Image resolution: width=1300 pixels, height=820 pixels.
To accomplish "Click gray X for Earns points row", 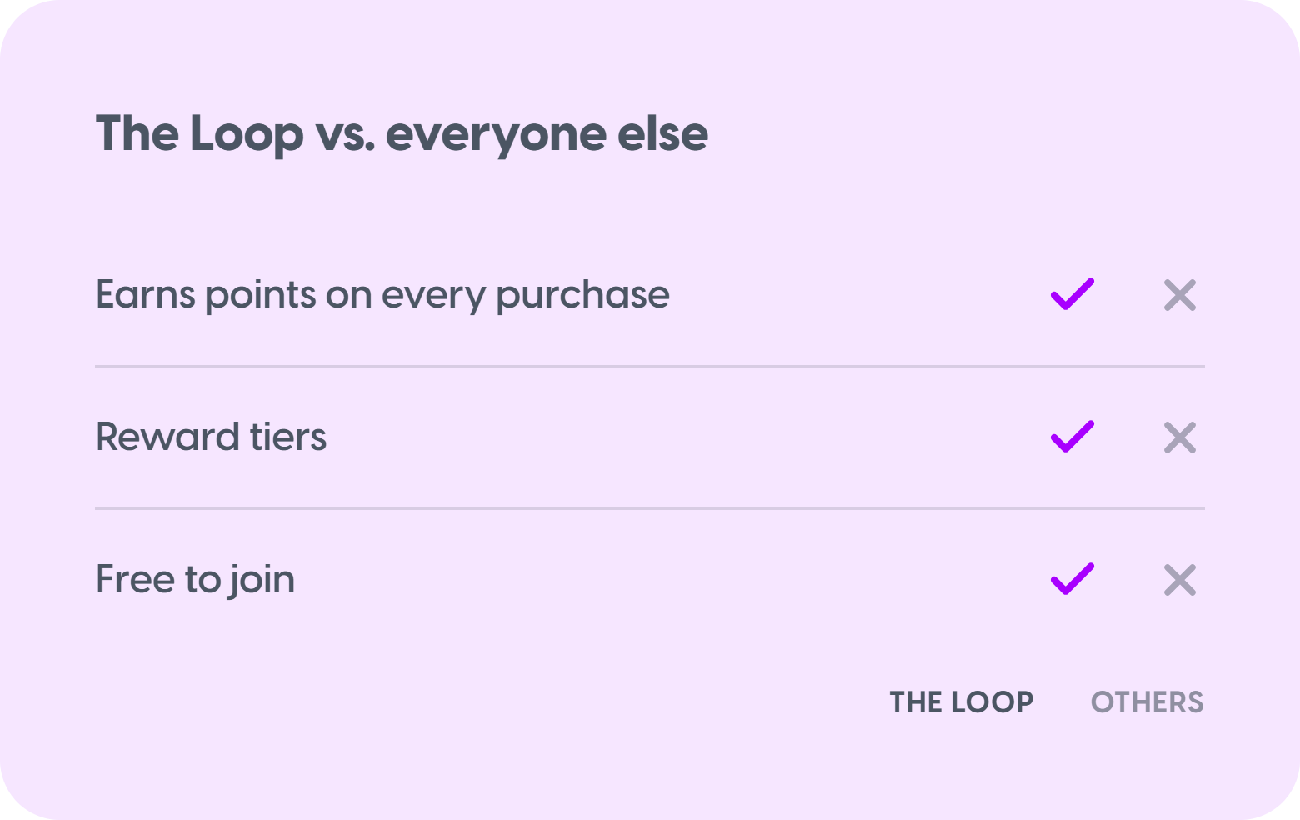I will pos(1180,295).
